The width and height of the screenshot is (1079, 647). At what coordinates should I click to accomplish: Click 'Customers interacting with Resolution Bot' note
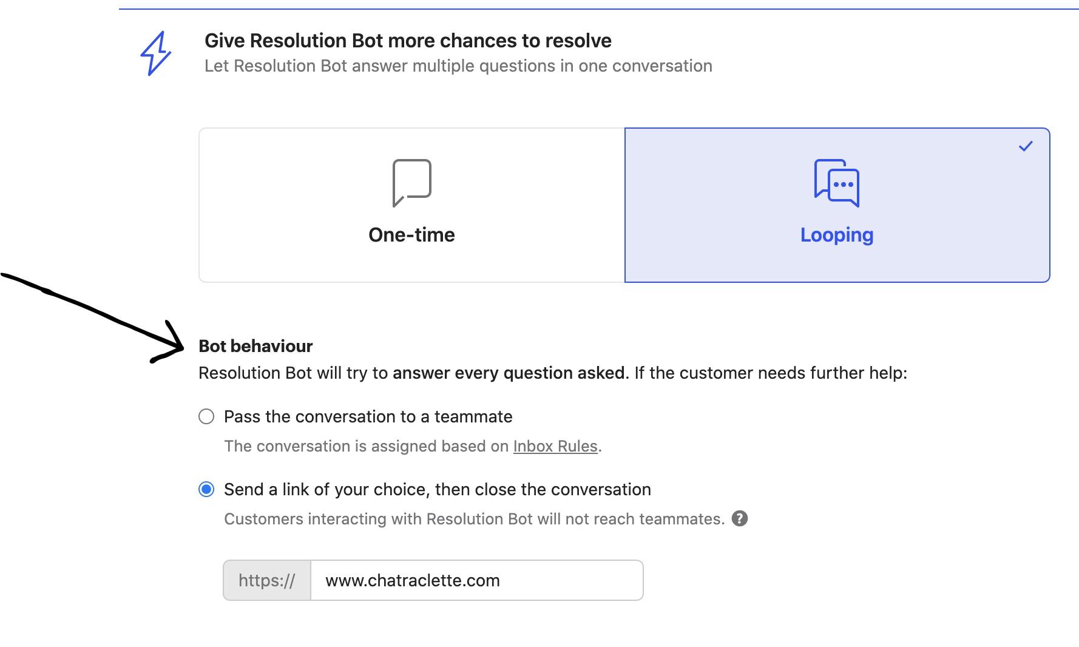point(475,519)
